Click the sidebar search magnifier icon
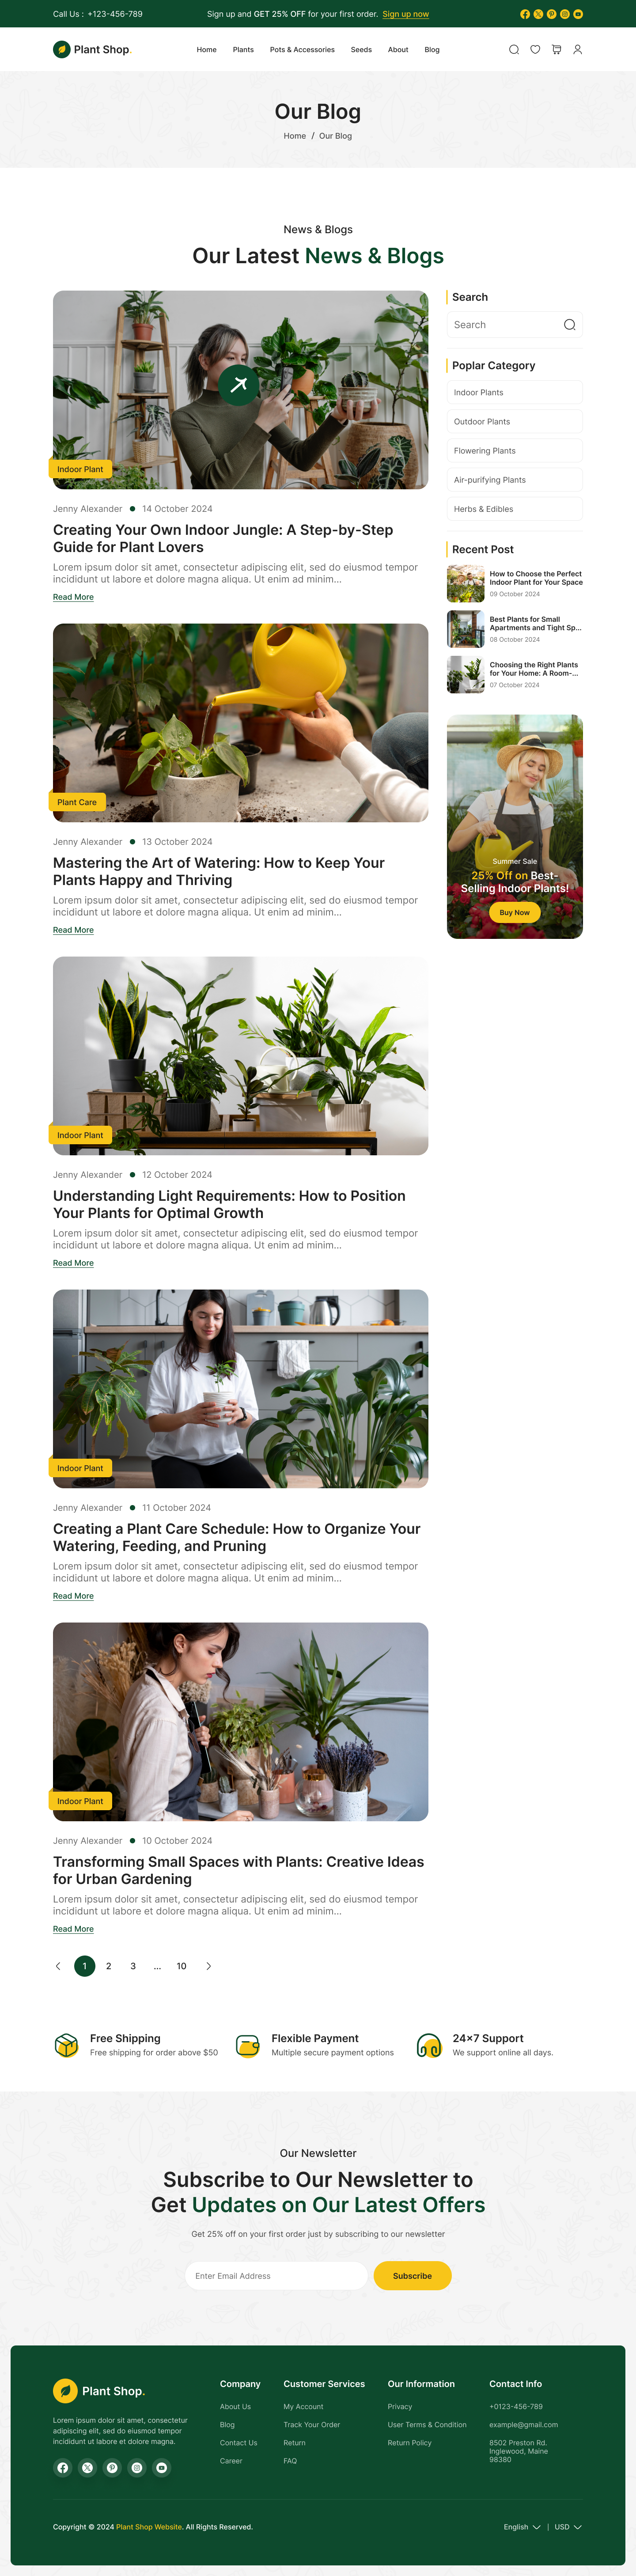This screenshot has width=636, height=2576. [x=569, y=325]
